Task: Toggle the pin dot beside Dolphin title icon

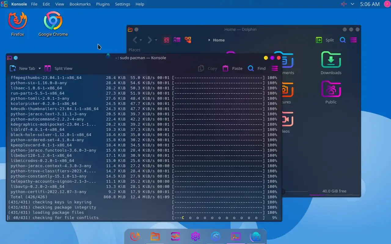Action: point(137,30)
